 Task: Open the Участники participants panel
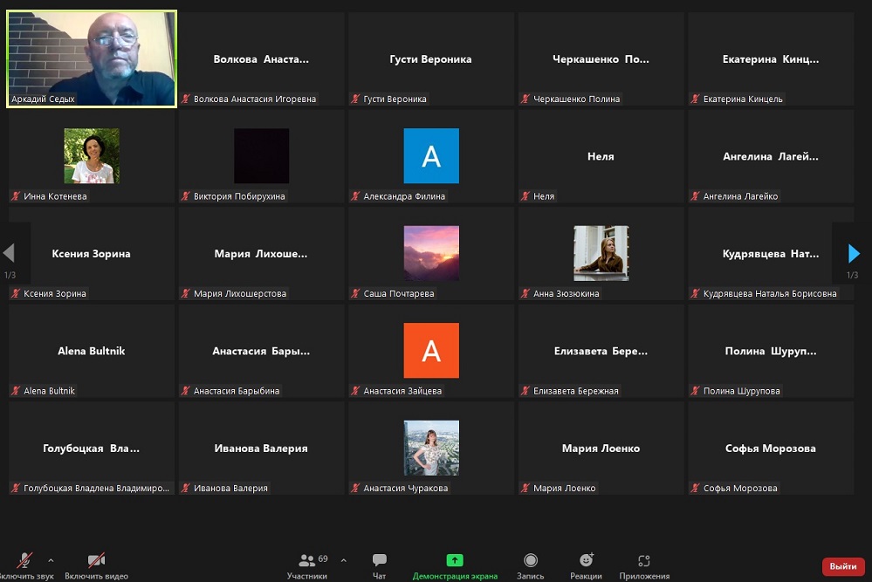(x=307, y=561)
